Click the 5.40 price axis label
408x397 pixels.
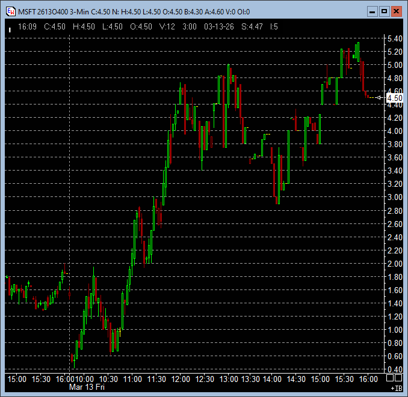[394, 38]
